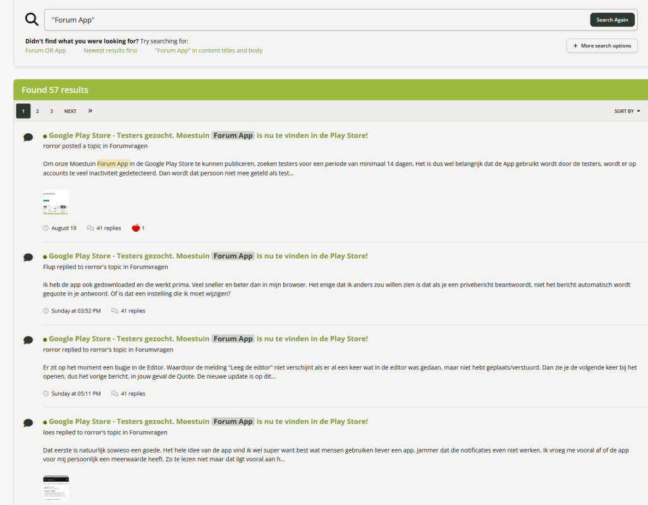Viewport: 648px width, 505px height.
Task: Click the red apple reaction icon
Action: click(135, 228)
